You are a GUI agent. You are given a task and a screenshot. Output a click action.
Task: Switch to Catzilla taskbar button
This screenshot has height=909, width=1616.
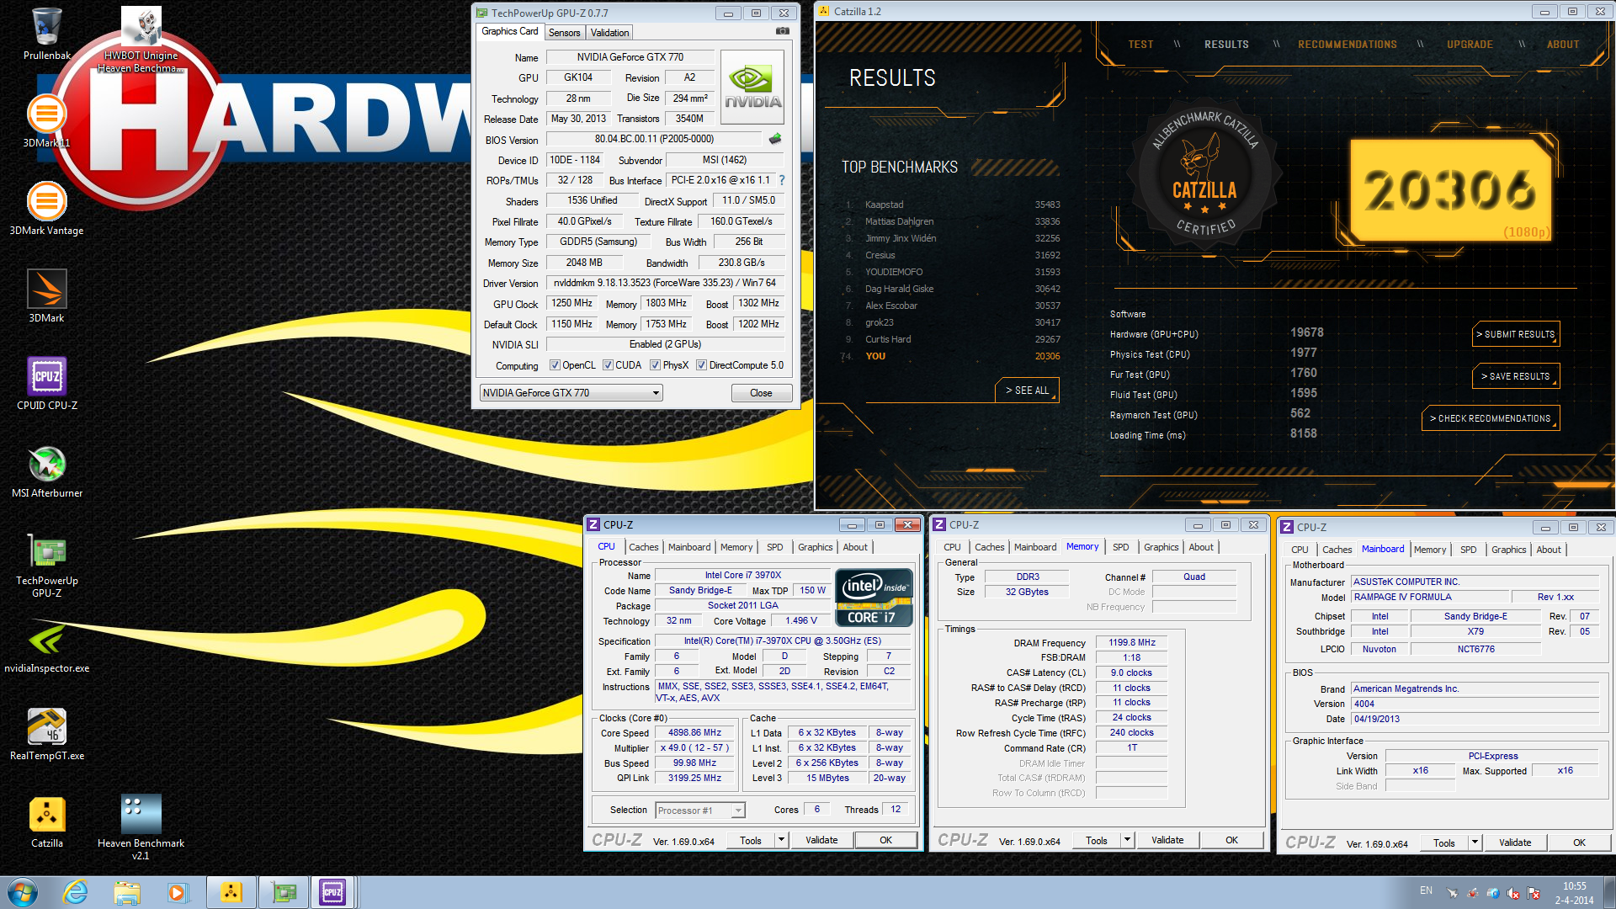tap(231, 892)
